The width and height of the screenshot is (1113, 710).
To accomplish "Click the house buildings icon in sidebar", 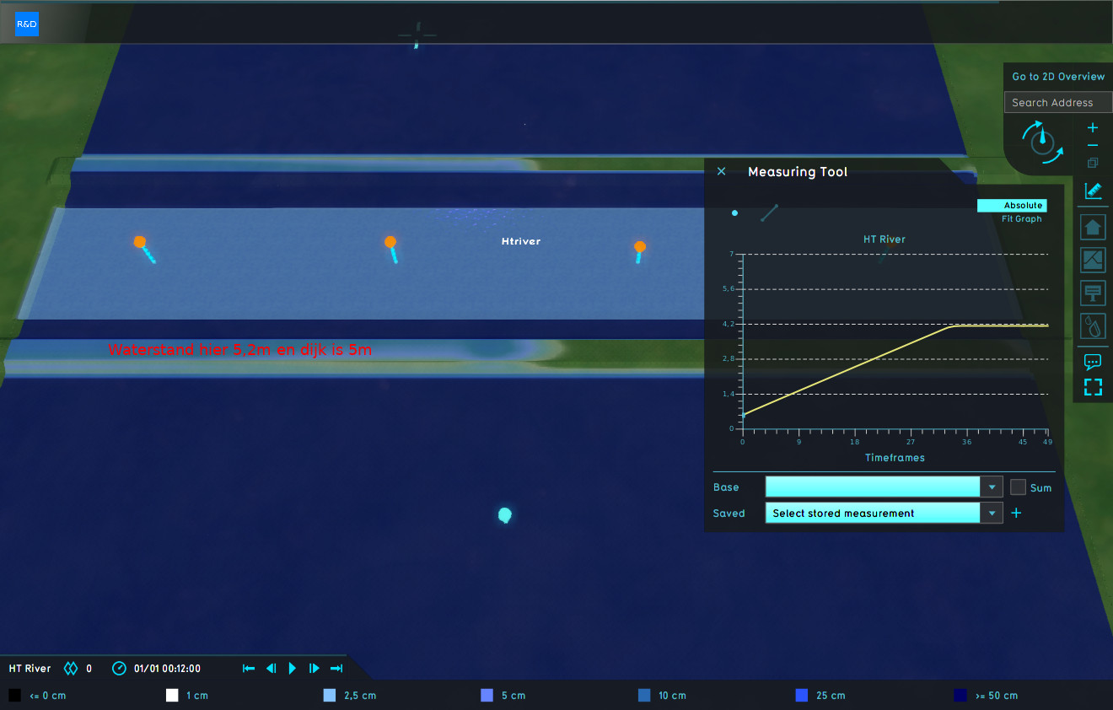I will coord(1093,227).
